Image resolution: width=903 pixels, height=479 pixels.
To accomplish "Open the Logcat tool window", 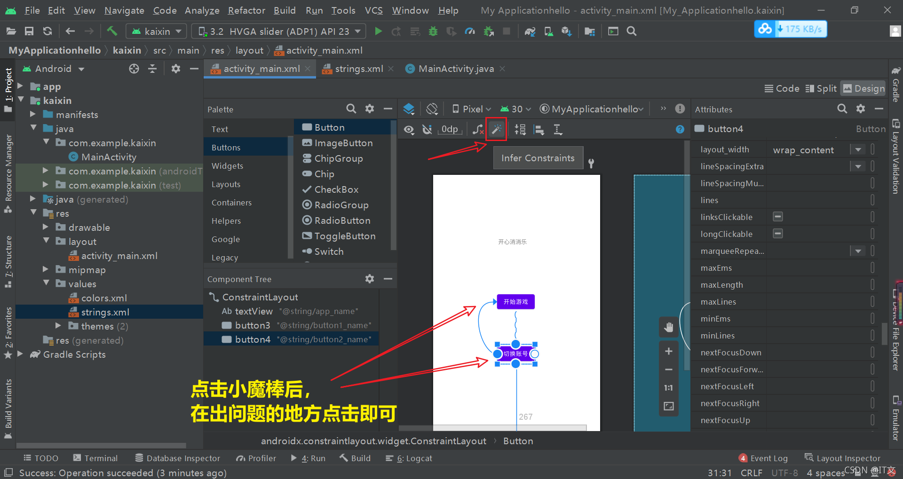I will [x=409, y=458].
